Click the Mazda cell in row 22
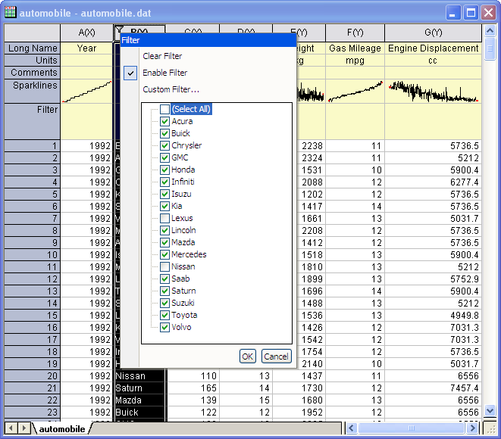 pyautogui.click(x=140, y=400)
